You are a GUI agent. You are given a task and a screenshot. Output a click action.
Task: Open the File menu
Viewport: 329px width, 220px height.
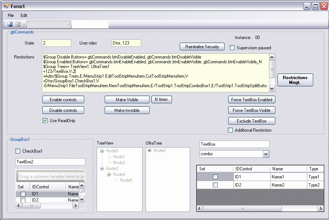tap(11, 15)
